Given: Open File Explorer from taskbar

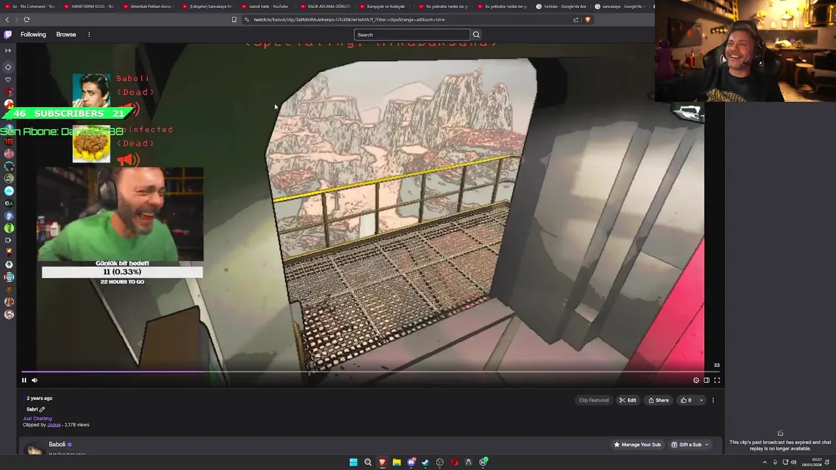Looking at the screenshot, I should coord(396,462).
